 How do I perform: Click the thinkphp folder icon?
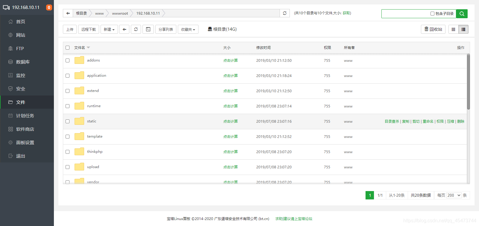click(79, 152)
